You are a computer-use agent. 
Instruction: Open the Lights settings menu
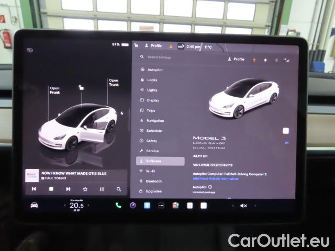click(x=149, y=90)
